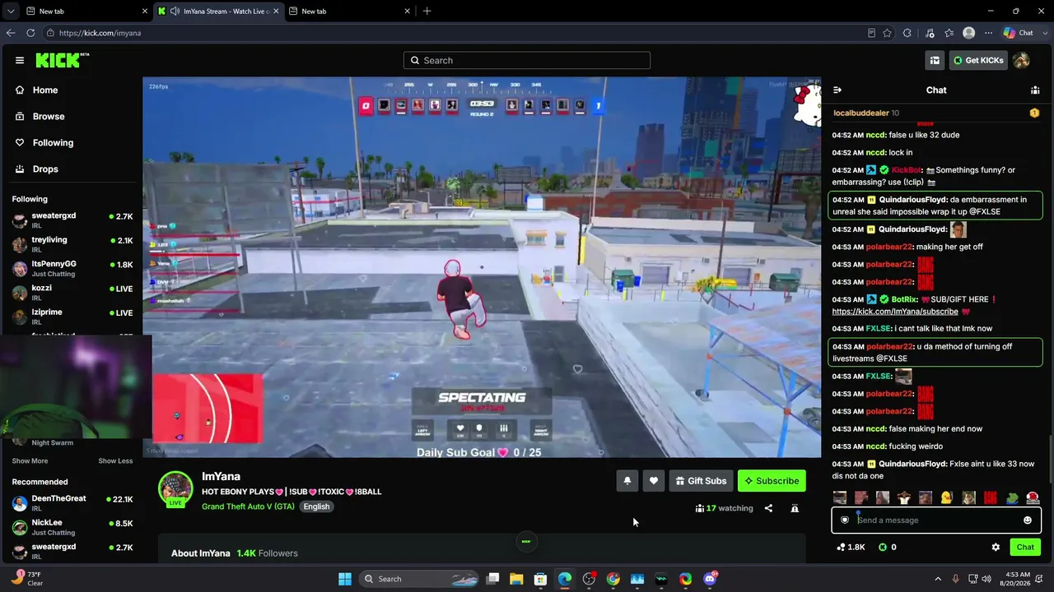Open the Windows Start menu
The height and width of the screenshot is (592, 1054).
(345, 579)
